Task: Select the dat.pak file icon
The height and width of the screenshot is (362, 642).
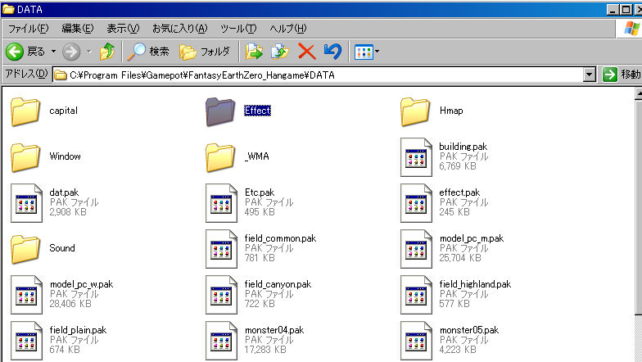Action: point(26,203)
